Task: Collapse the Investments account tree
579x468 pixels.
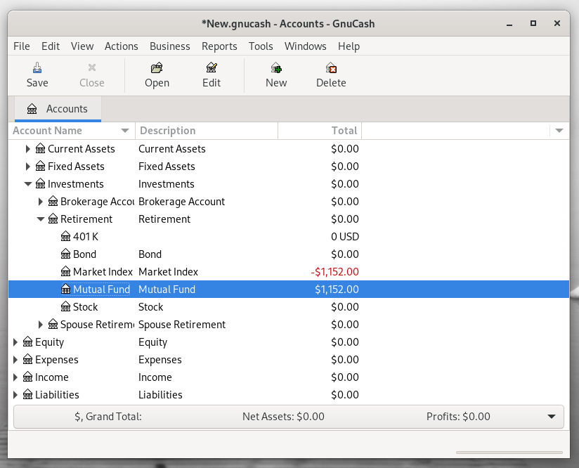Action: point(28,184)
